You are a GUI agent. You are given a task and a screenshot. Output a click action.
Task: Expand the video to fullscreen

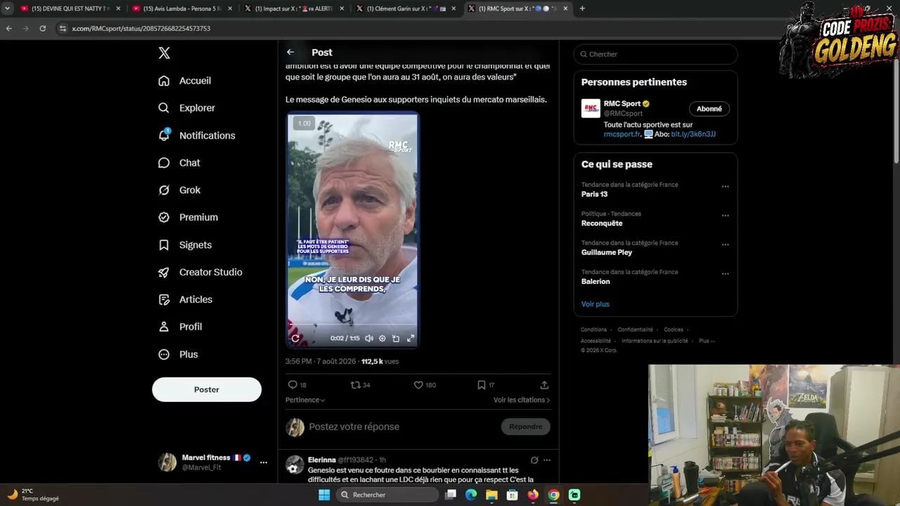pos(411,338)
